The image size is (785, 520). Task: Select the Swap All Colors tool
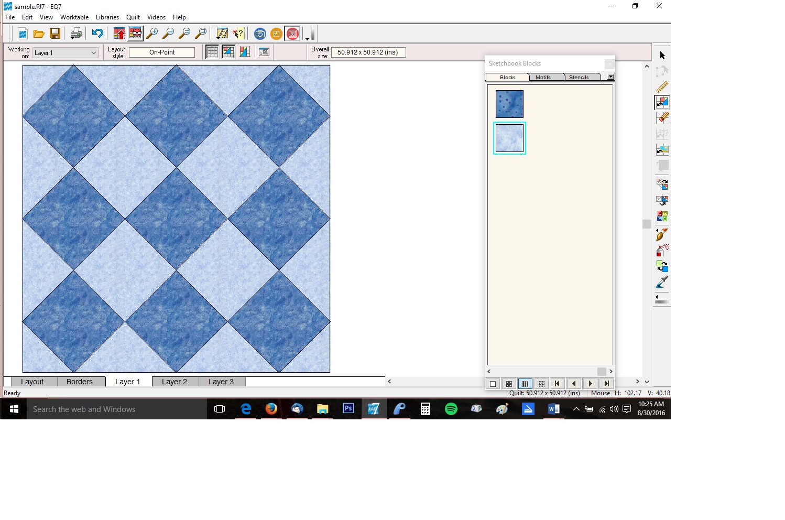(x=662, y=266)
